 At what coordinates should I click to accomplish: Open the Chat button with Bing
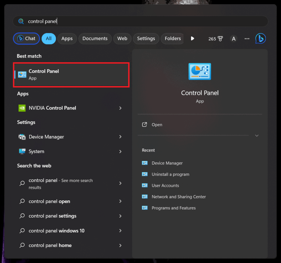(26, 39)
